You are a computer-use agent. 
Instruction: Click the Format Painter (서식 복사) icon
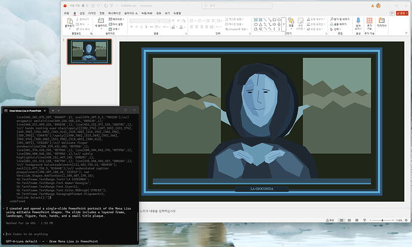tap(78, 29)
